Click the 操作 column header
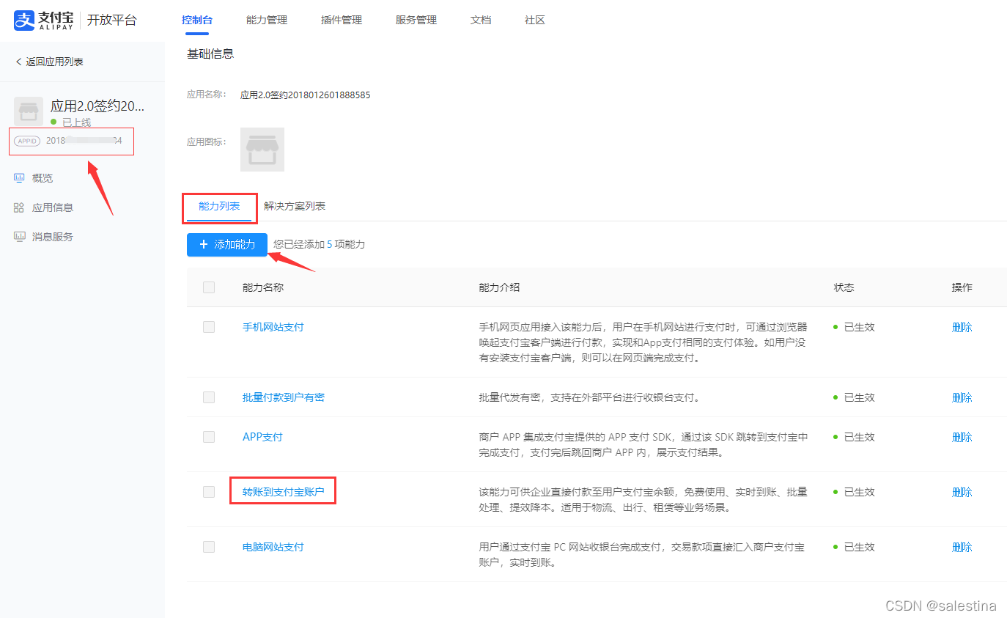 click(x=962, y=287)
